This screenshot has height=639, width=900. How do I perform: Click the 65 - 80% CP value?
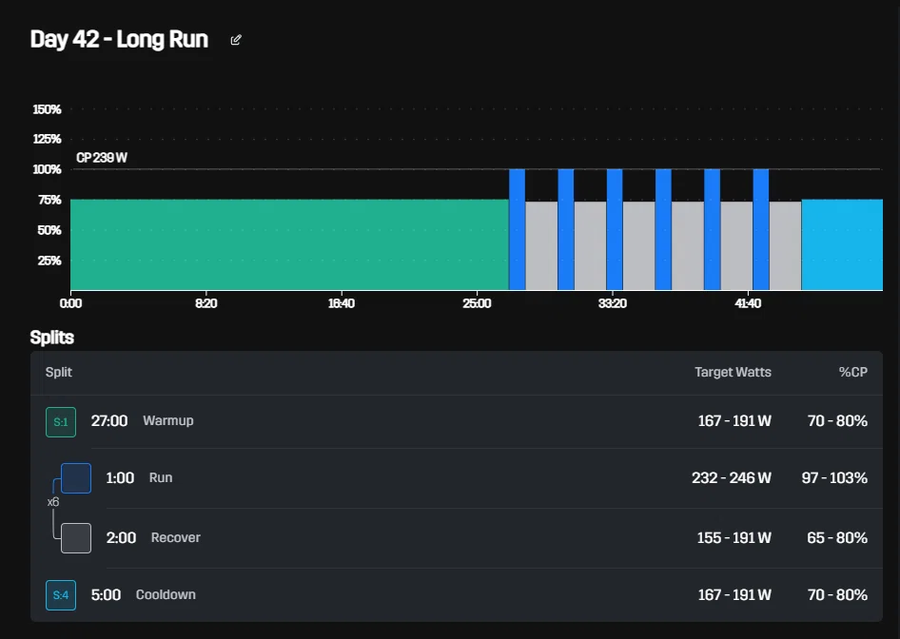coord(837,537)
